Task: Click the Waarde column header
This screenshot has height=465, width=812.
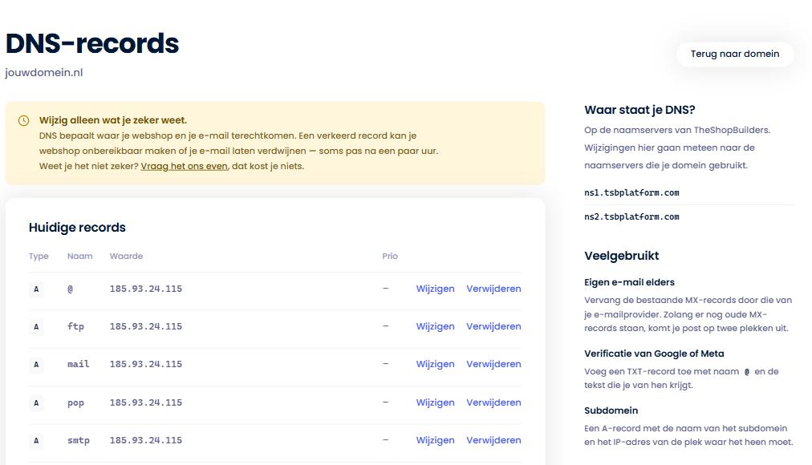Action: point(126,256)
